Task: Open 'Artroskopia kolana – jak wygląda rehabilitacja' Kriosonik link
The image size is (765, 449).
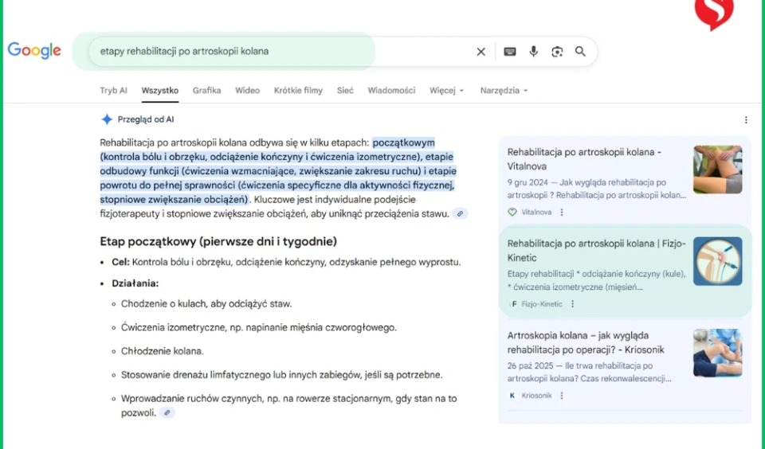Action: [x=586, y=342]
